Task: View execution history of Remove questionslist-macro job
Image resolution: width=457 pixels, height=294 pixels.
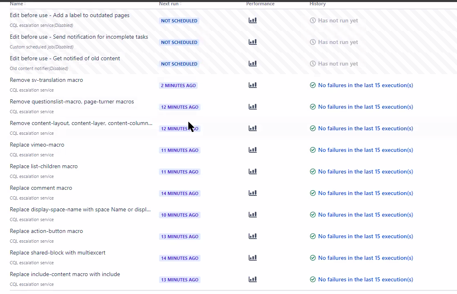Action: click(x=366, y=107)
